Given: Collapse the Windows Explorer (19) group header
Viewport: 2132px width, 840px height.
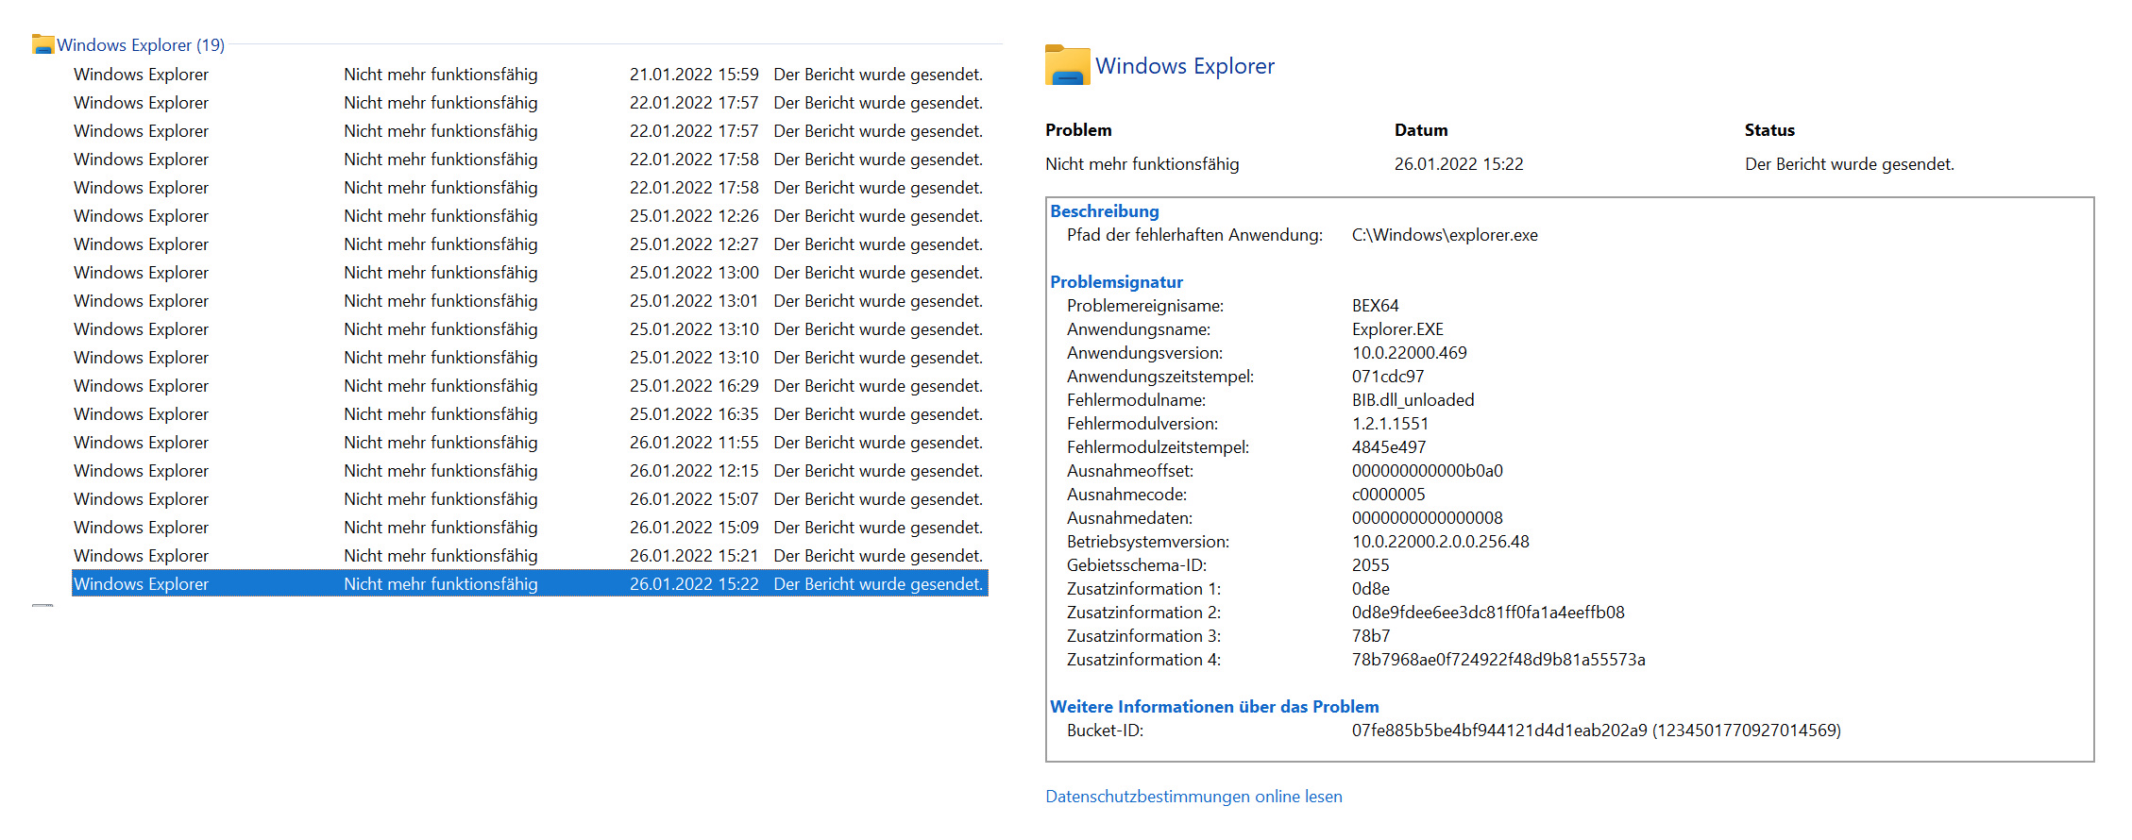Looking at the screenshot, I should point(141,44).
